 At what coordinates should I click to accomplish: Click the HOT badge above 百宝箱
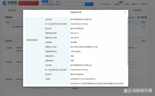[x=121, y=2]
